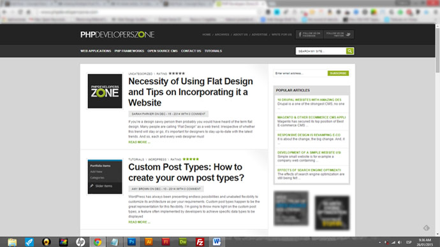Click the Subscribe button
This screenshot has width=440, height=247.
pos(338,73)
